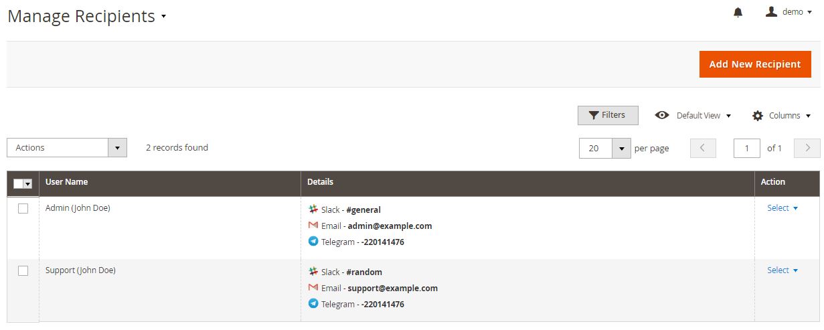Expand the Actions dropdown

point(67,148)
